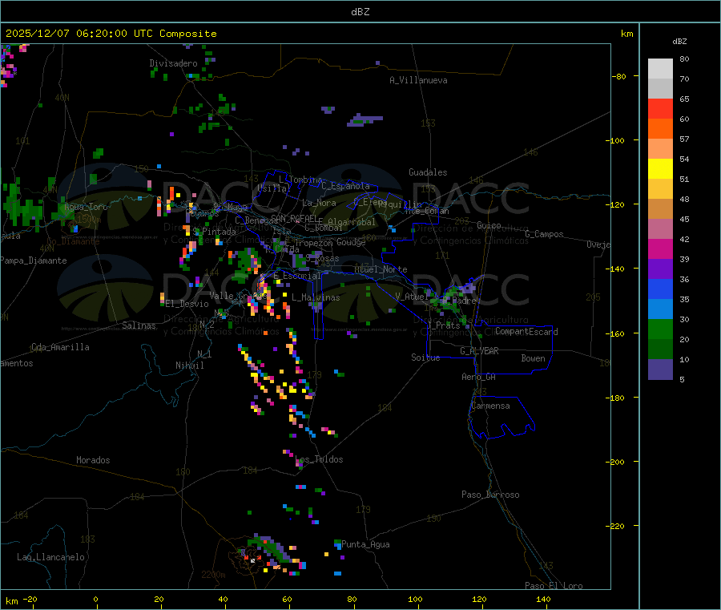Click the "Agua_Toro" label
Image resolution: width=721 pixels, height=610 pixels.
click(x=86, y=207)
